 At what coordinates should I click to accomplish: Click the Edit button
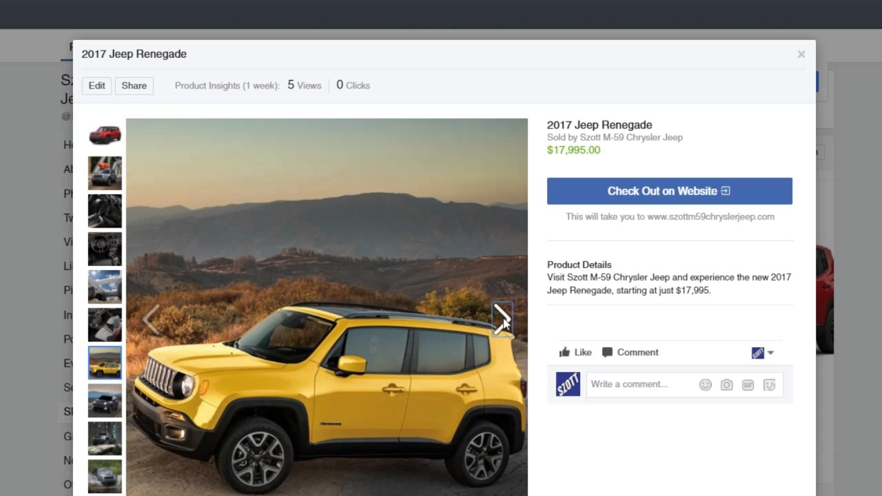[96, 85]
